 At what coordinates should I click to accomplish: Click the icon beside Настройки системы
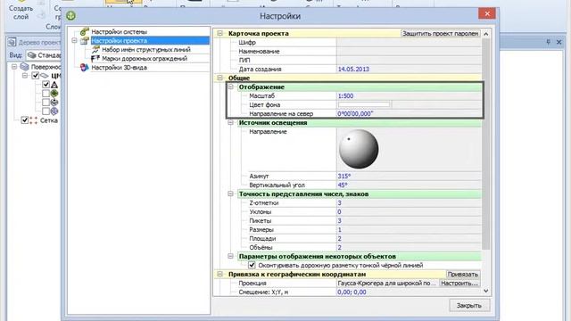(x=85, y=32)
